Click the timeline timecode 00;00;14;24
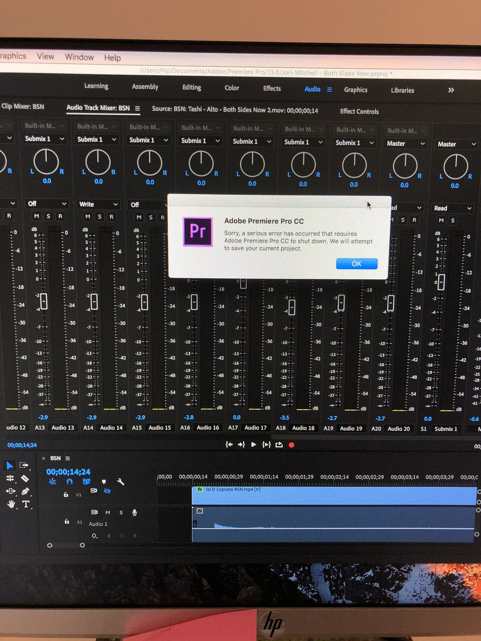Image resolution: width=481 pixels, height=641 pixels. point(68,472)
